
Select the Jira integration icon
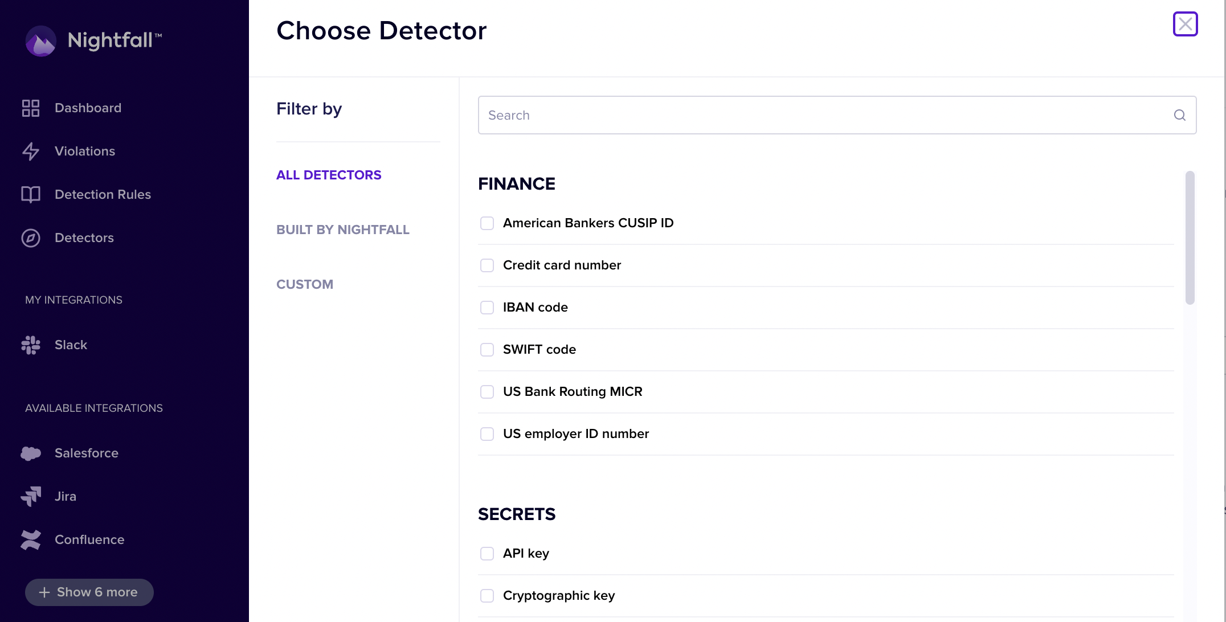tap(31, 497)
